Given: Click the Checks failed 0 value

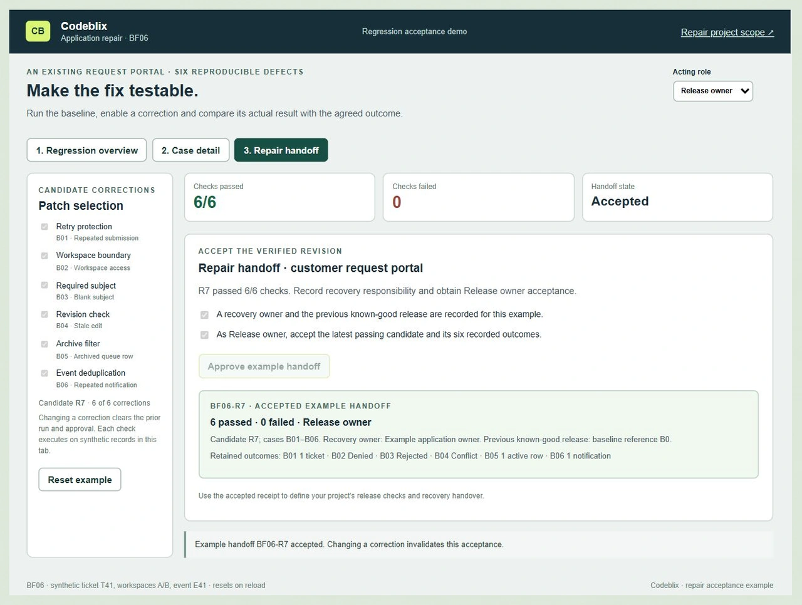Looking at the screenshot, I should (397, 202).
